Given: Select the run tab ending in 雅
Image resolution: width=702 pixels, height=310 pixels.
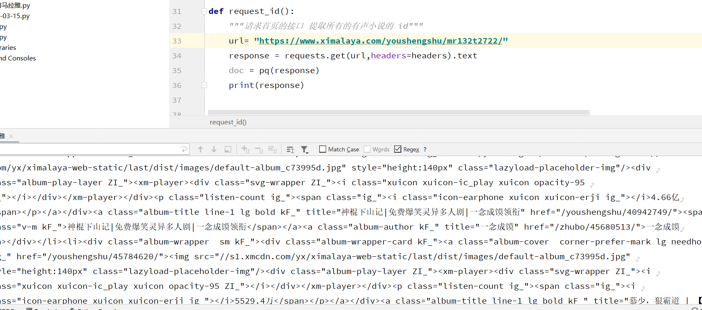Looking at the screenshot, I should [x=3, y=136].
